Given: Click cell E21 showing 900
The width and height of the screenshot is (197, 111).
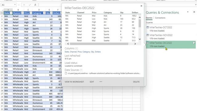Looking at the screenshot, I should 49,75.
